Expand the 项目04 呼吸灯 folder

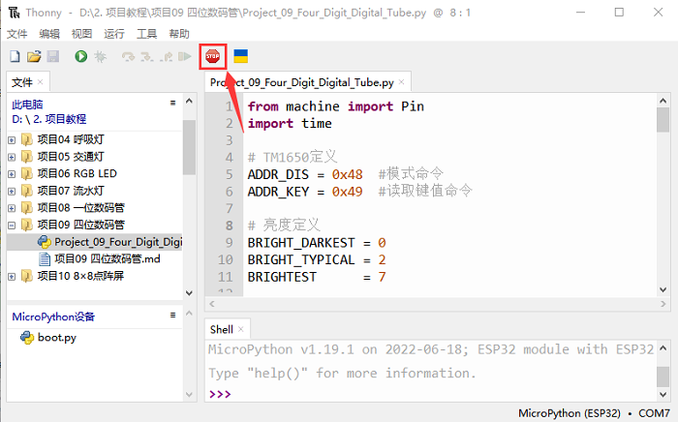[x=12, y=138]
